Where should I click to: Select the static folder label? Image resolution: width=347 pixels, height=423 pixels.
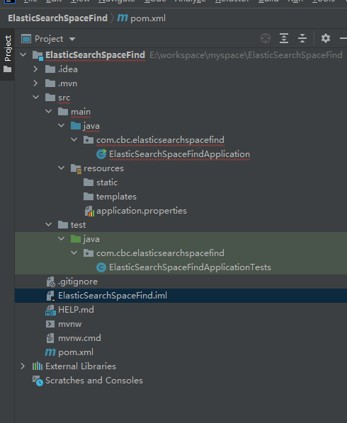click(x=107, y=182)
